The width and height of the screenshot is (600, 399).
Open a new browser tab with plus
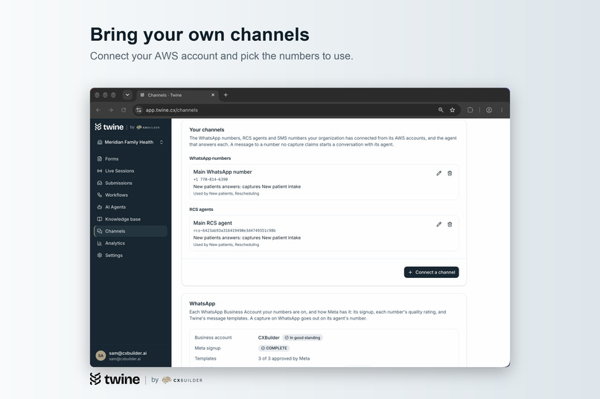(x=226, y=95)
